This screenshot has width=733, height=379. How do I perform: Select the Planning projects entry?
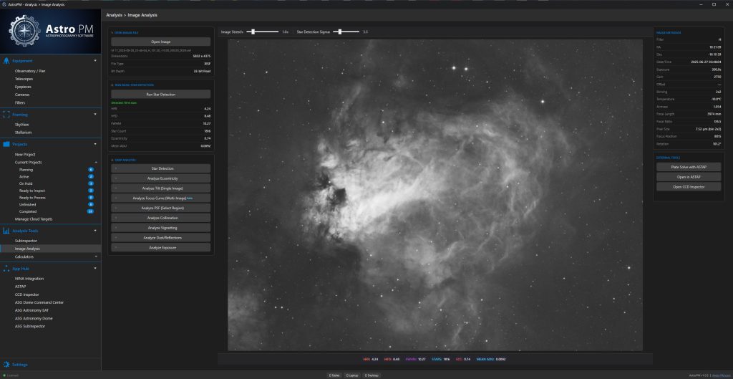point(26,170)
